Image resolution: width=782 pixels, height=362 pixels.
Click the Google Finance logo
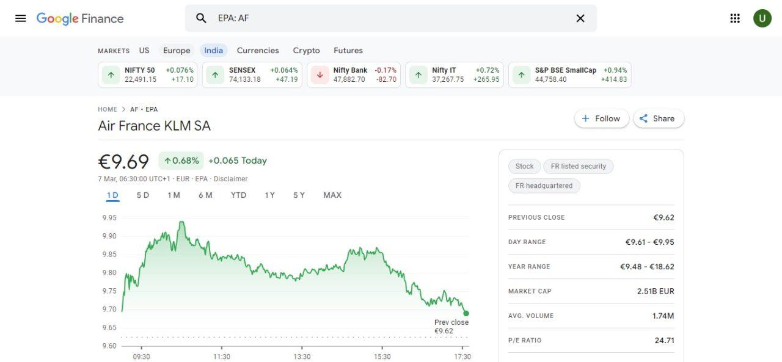[x=80, y=18]
